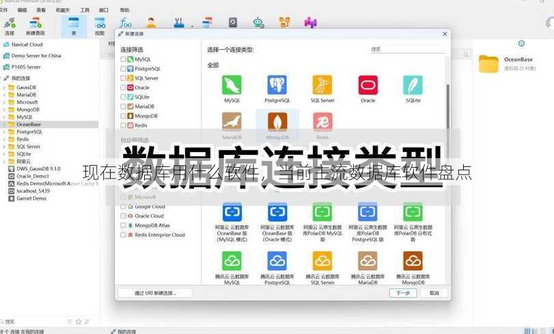554x334 pixels.
Task: Expand the MongoDB folder in connection tree
Action: point(4,109)
